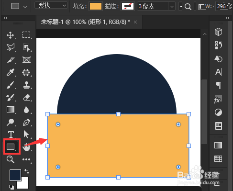Screen dimensions: 233x191
Task: Select the Gradient tool
Action: (11, 110)
